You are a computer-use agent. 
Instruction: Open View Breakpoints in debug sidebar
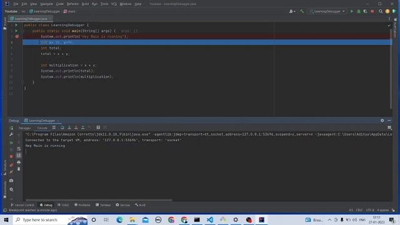click(11, 165)
